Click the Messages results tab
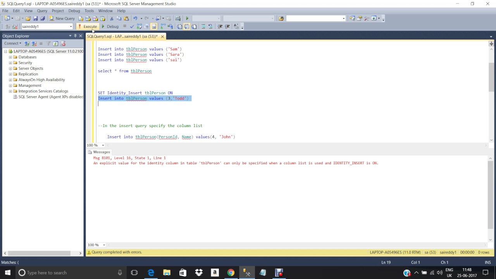496x279 pixels. coord(99,152)
